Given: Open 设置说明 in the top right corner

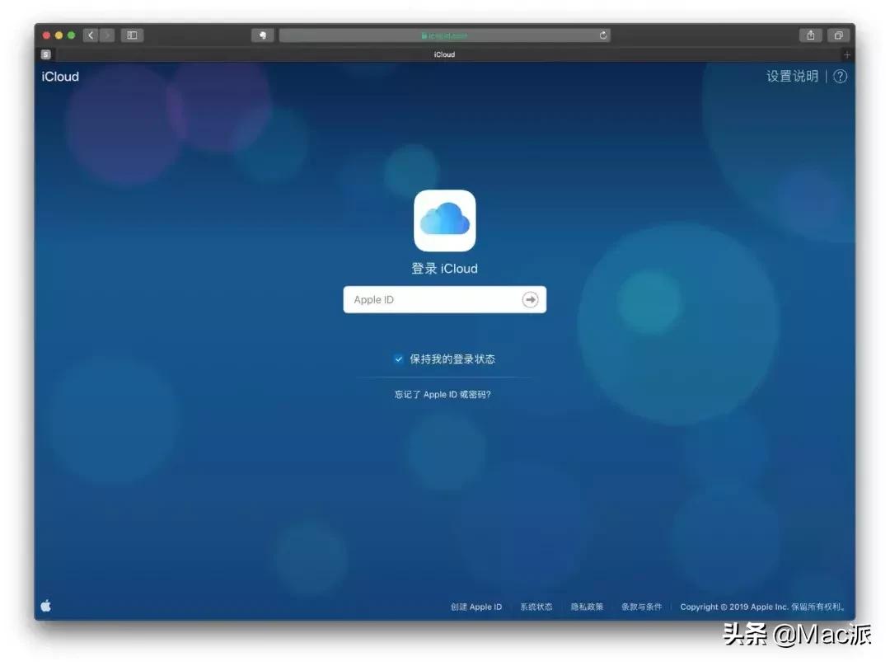Looking at the screenshot, I should tap(792, 76).
